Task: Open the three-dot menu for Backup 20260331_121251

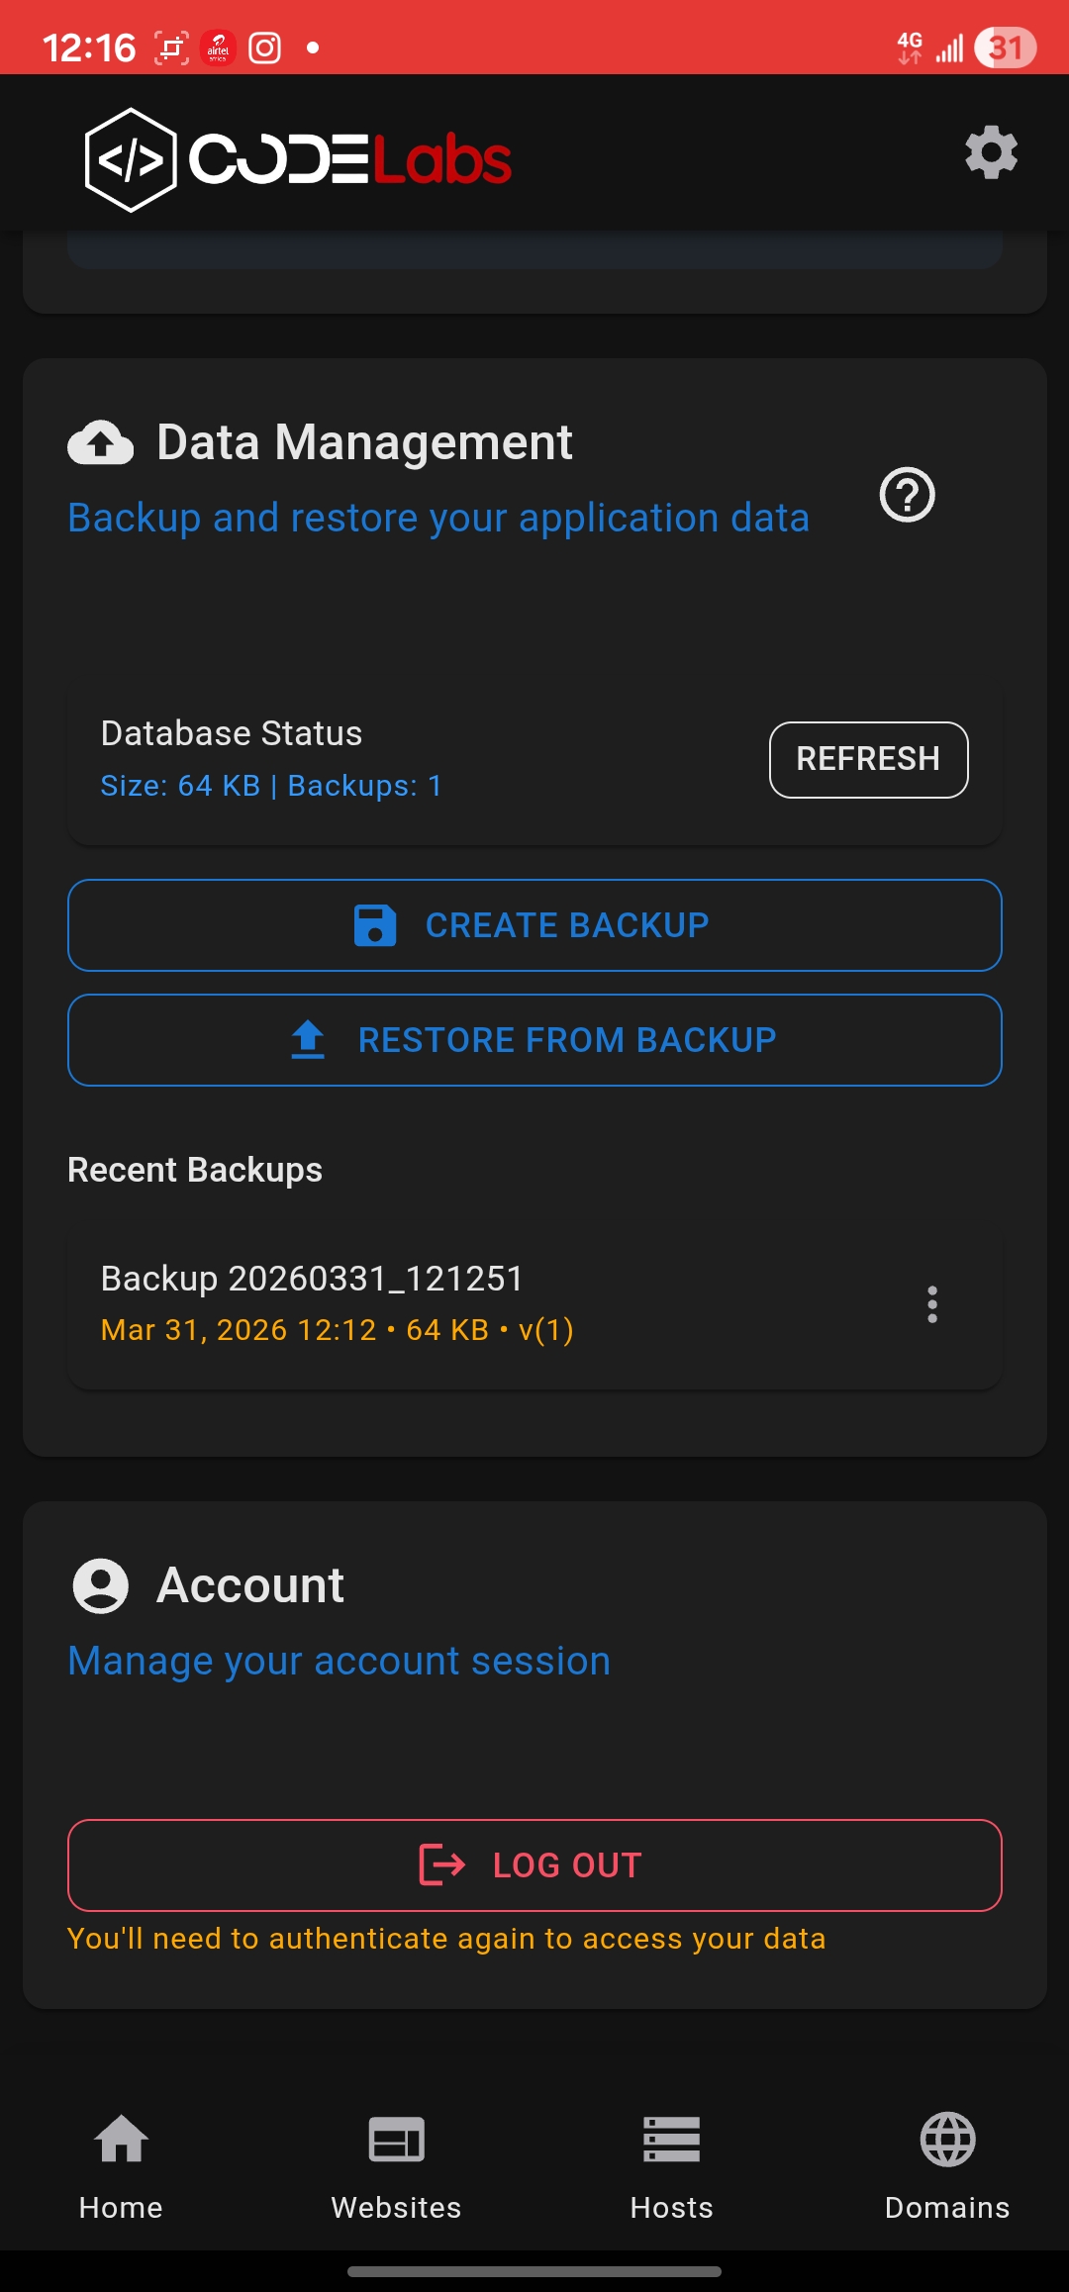Action: tap(933, 1305)
